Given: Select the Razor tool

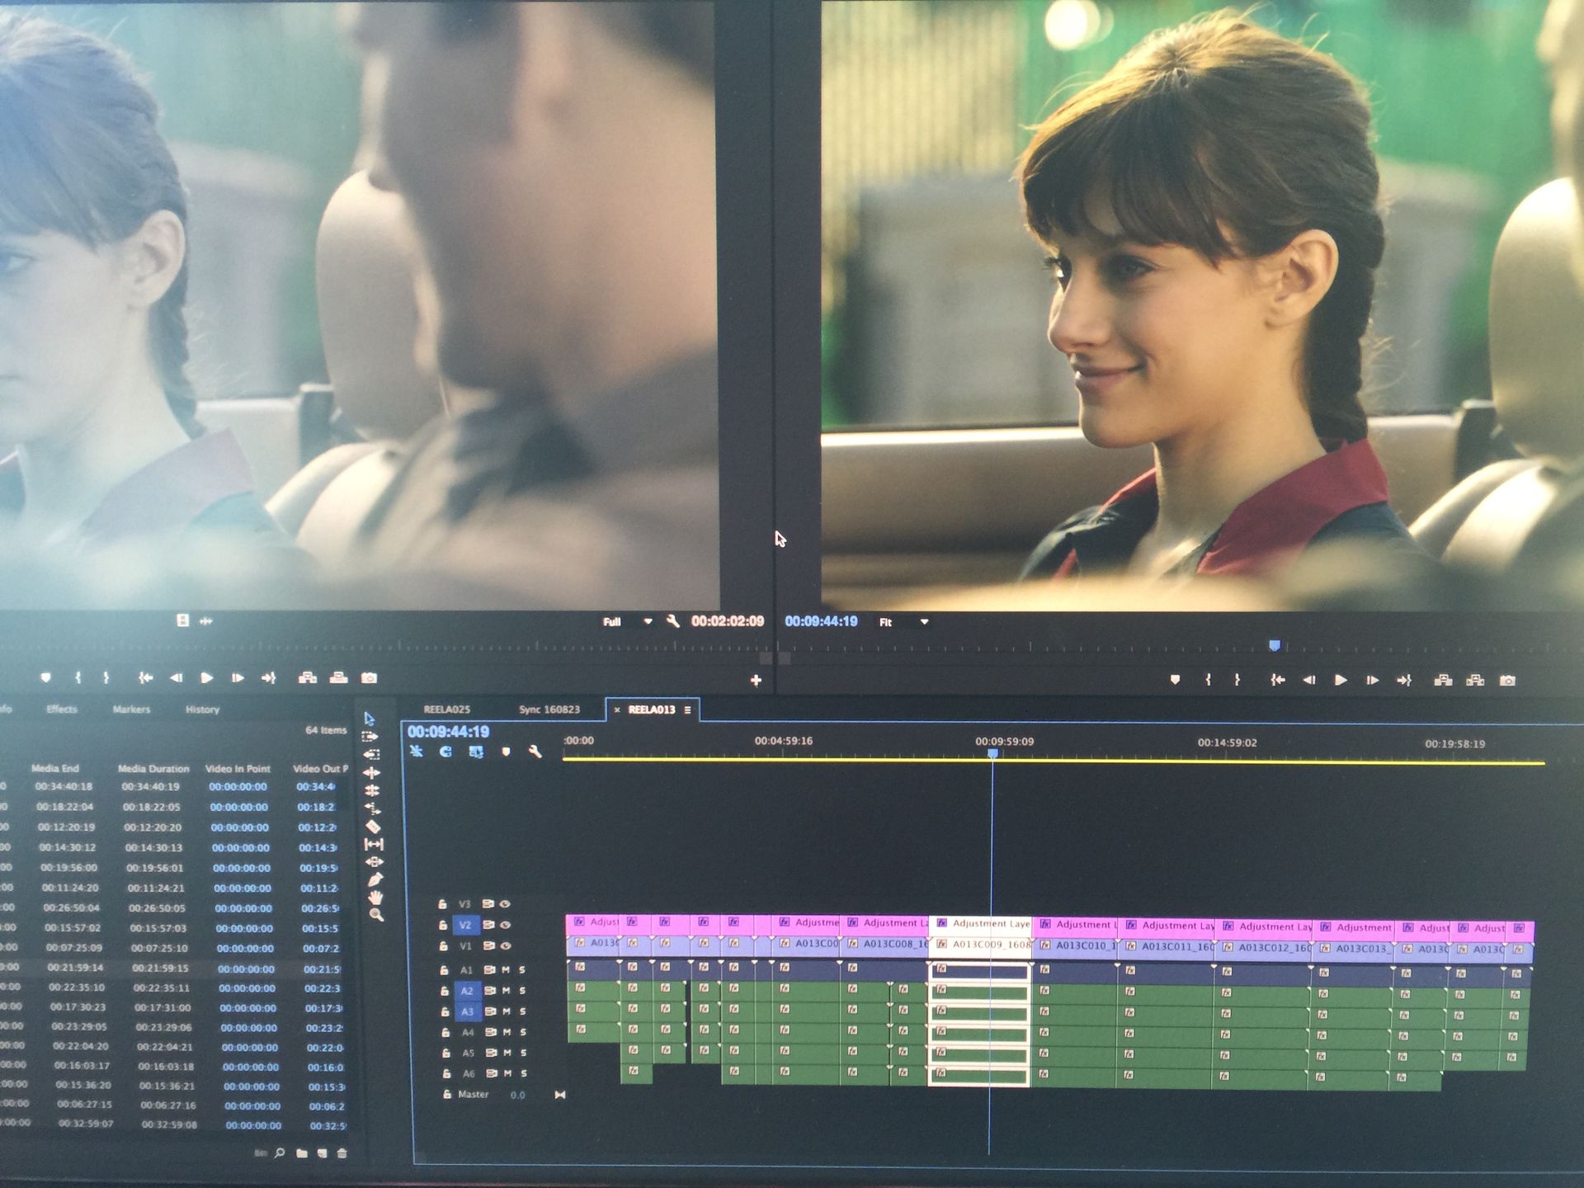Looking at the screenshot, I should pos(373,827).
